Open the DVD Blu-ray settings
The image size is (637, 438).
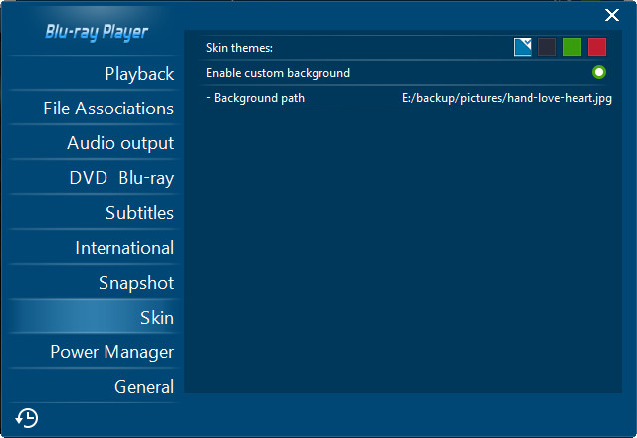(x=94, y=178)
